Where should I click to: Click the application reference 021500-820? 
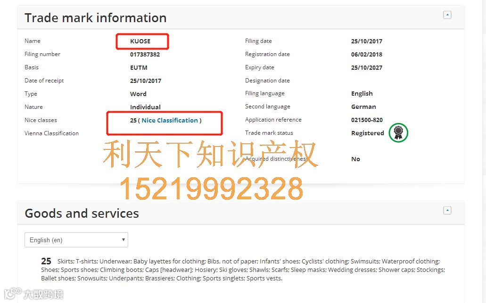[x=367, y=120]
